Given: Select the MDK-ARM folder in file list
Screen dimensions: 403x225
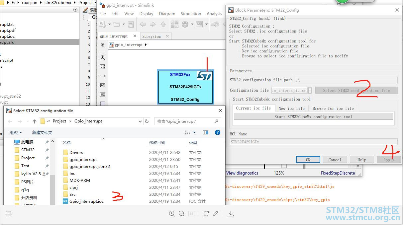Looking at the screenshot, I should coord(80,180).
